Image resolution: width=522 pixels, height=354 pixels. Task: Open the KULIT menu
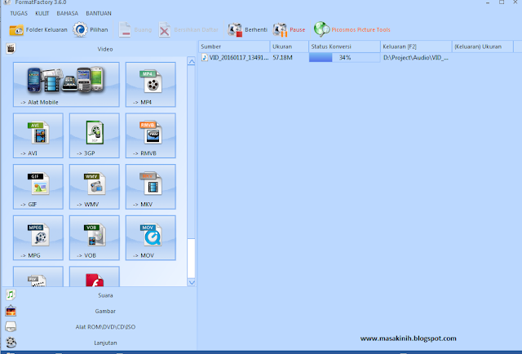tap(42, 13)
